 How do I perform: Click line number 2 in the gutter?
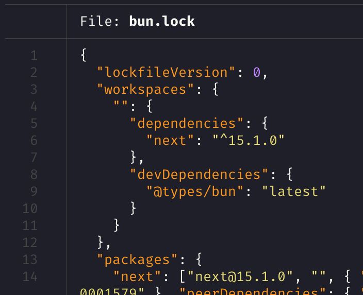34,72
